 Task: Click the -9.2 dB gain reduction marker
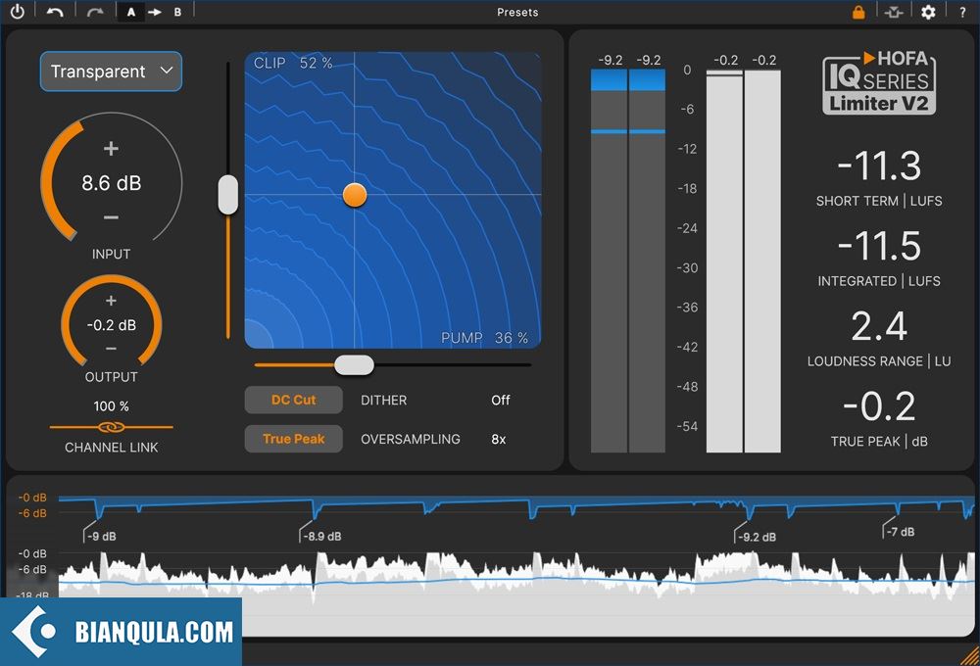point(755,536)
